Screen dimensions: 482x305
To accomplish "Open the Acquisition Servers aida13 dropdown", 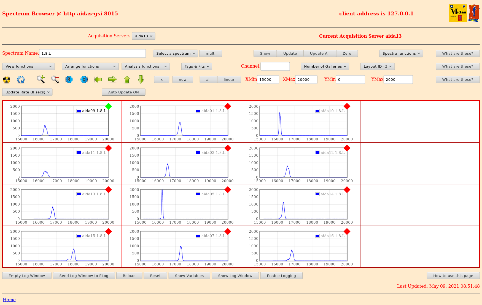I will [x=144, y=36].
